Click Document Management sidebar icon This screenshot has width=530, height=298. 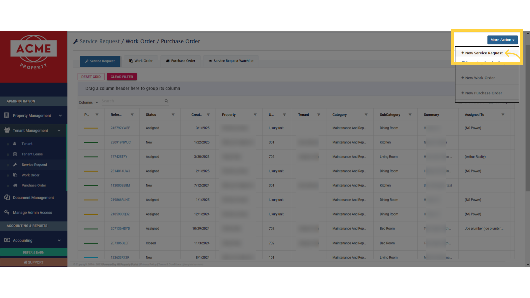point(7,197)
